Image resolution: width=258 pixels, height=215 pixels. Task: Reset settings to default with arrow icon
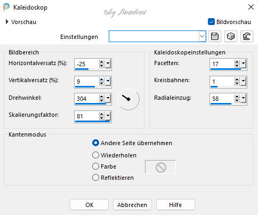247,36
